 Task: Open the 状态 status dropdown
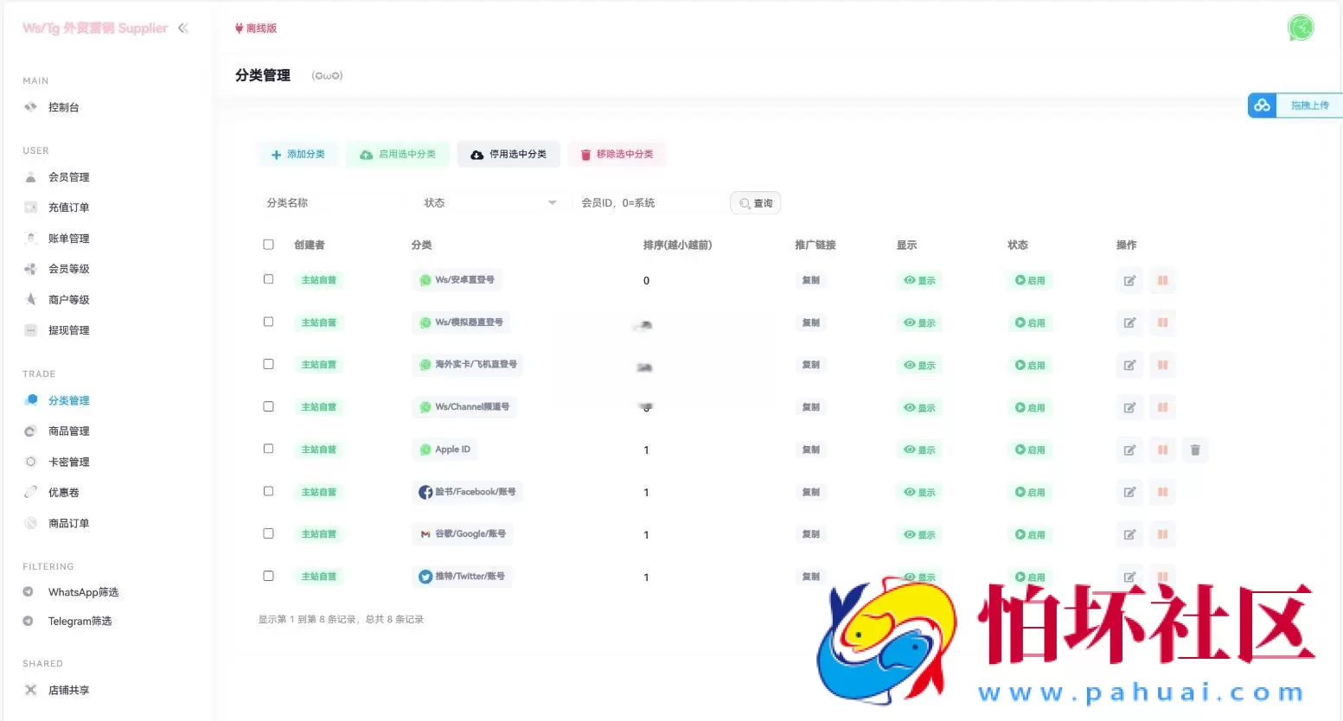(x=489, y=202)
